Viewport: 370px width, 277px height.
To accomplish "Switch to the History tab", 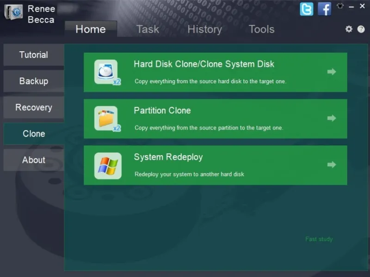I will (x=204, y=29).
